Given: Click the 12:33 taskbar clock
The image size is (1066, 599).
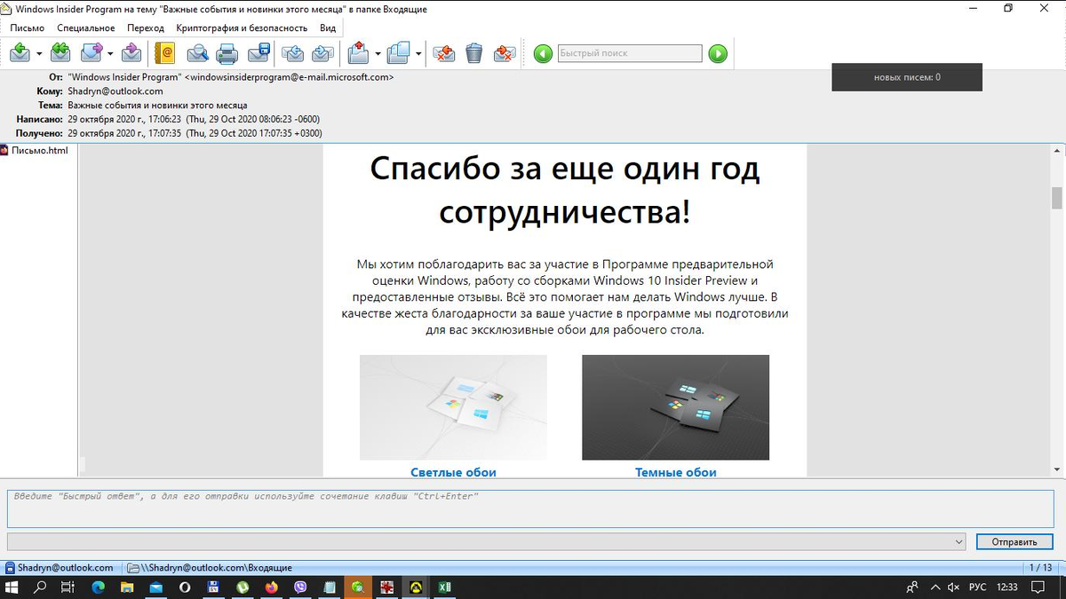Looking at the screenshot, I should [1007, 587].
